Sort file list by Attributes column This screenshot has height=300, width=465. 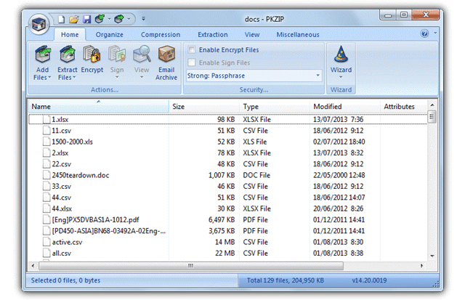pyautogui.click(x=404, y=107)
